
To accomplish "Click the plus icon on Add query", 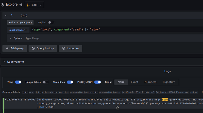I will [x=7, y=48].
